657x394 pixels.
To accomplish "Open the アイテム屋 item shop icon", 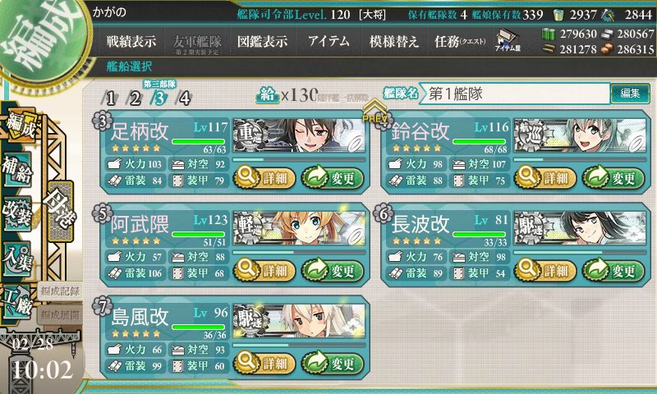I will pos(508,40).
